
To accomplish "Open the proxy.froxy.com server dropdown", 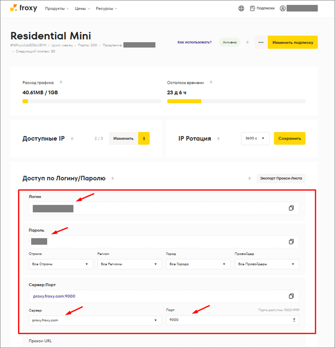I will coord(95,320).
